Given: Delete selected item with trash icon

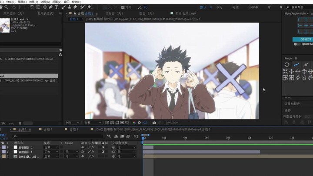Looking at the screenshot, I should click(20, 123).
